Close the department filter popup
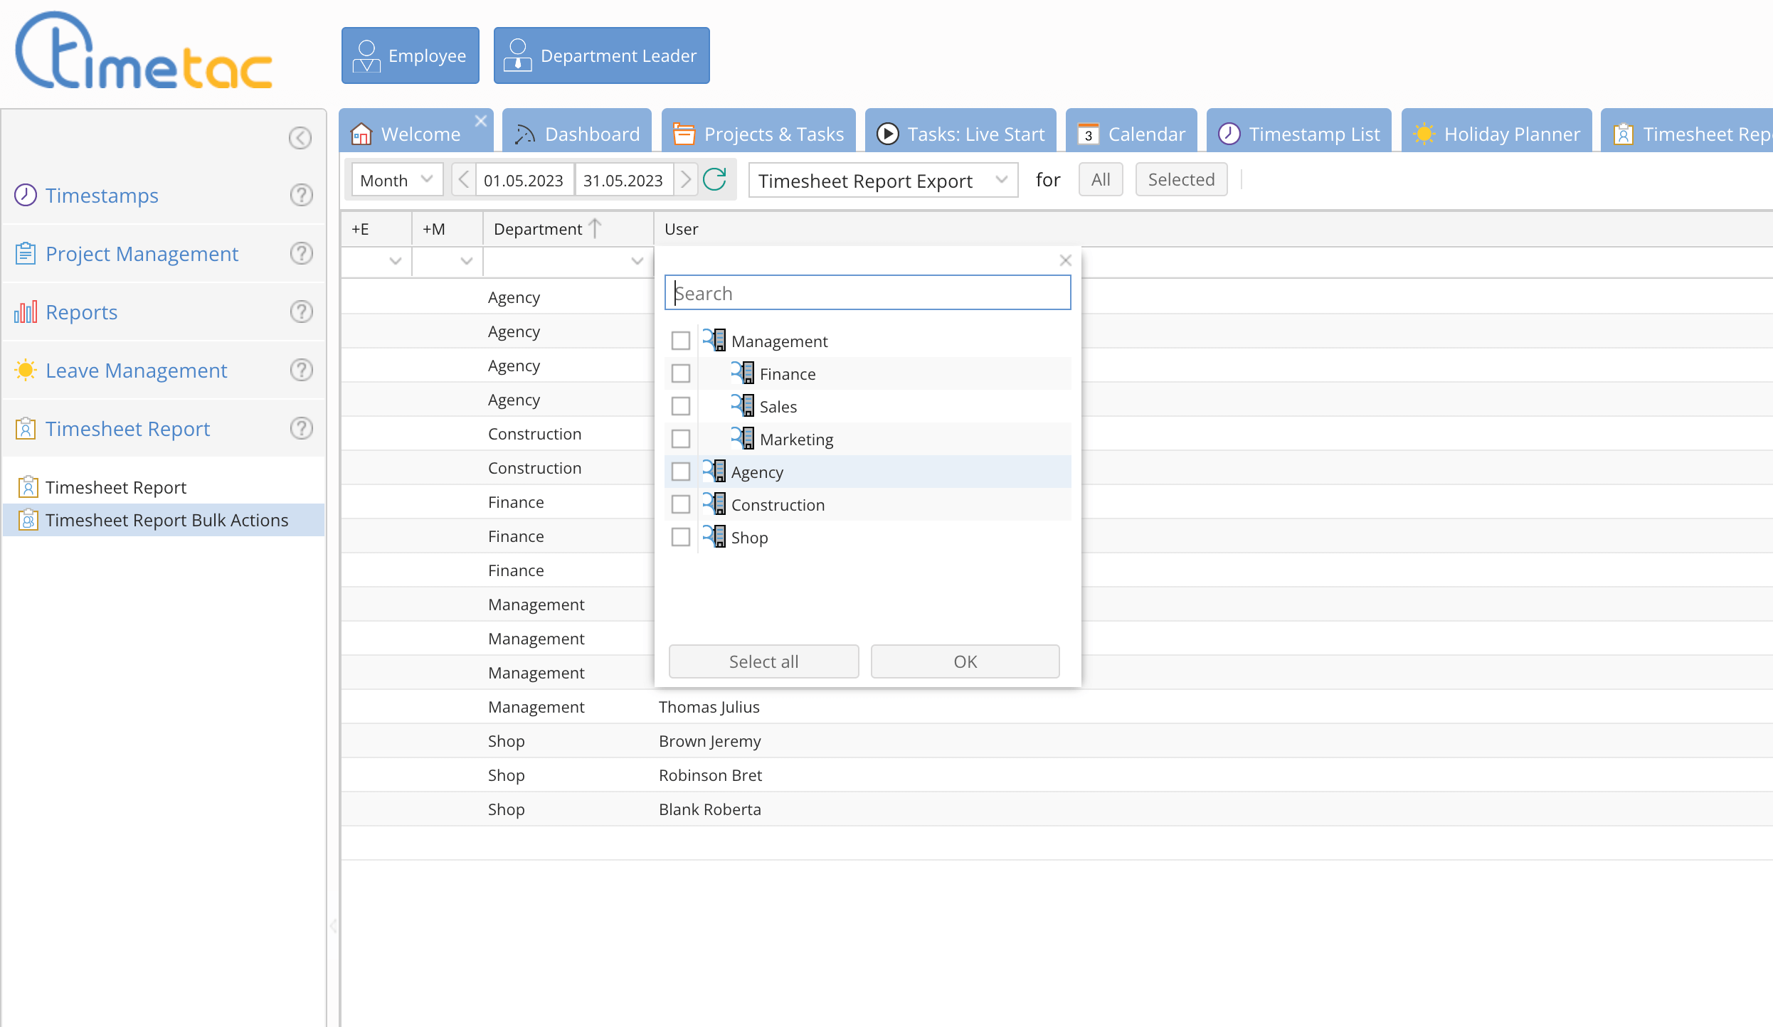Screen dimensions: 1773x1027 1065,260
